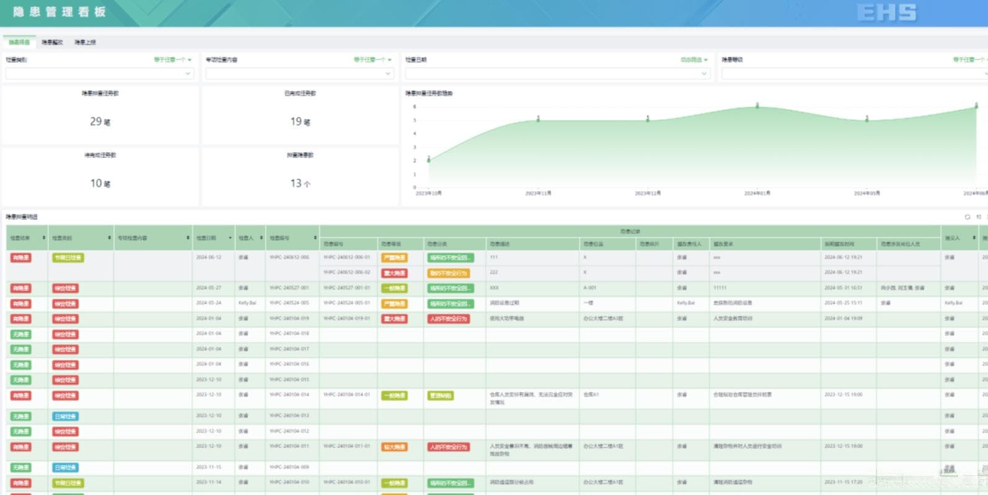Viewport: 988px width, 495px height.
Task: Sort by 专项检查内容 column arrow
Action: 188,238
